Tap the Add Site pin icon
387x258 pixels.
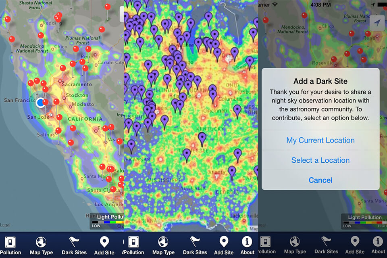click(104, 242)
